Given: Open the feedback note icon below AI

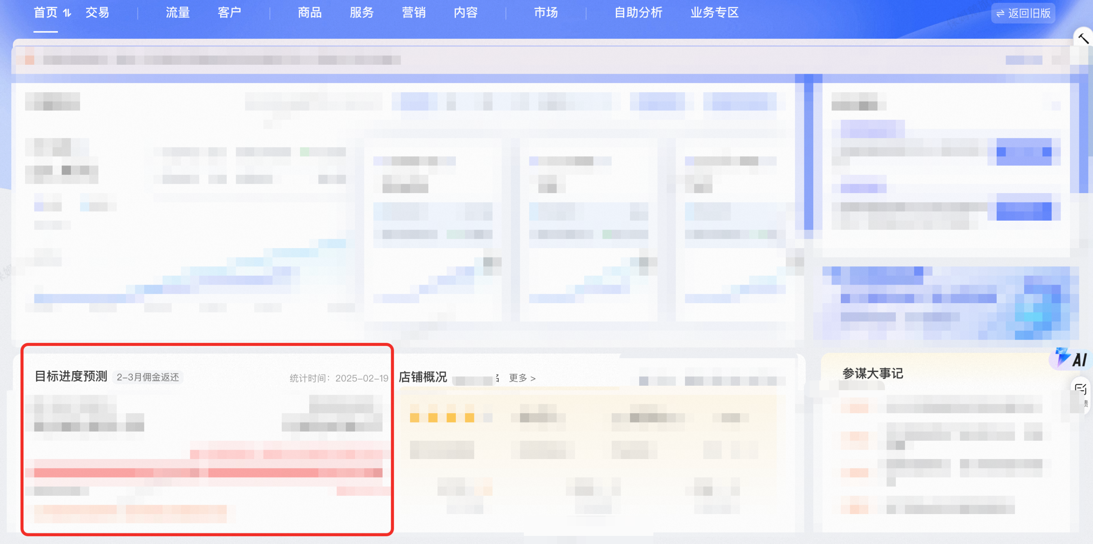Looking at the screenshot, I should (1081, 389).
